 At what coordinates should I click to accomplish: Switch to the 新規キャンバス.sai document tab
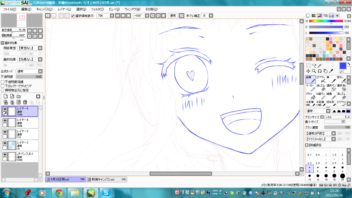pyautogui.click(x=106, y=179)
